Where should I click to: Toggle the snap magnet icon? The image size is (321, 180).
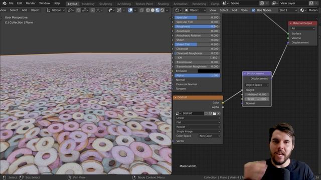(78, 10)
